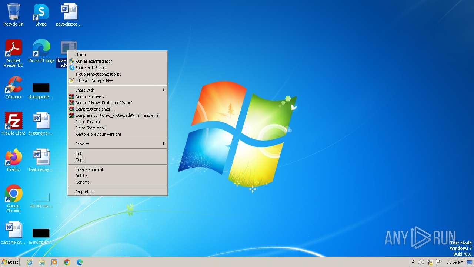The width and height of the screenshot is (474, 267).
Task: Select the Firefox desktop shortcut
Action: 13,160
